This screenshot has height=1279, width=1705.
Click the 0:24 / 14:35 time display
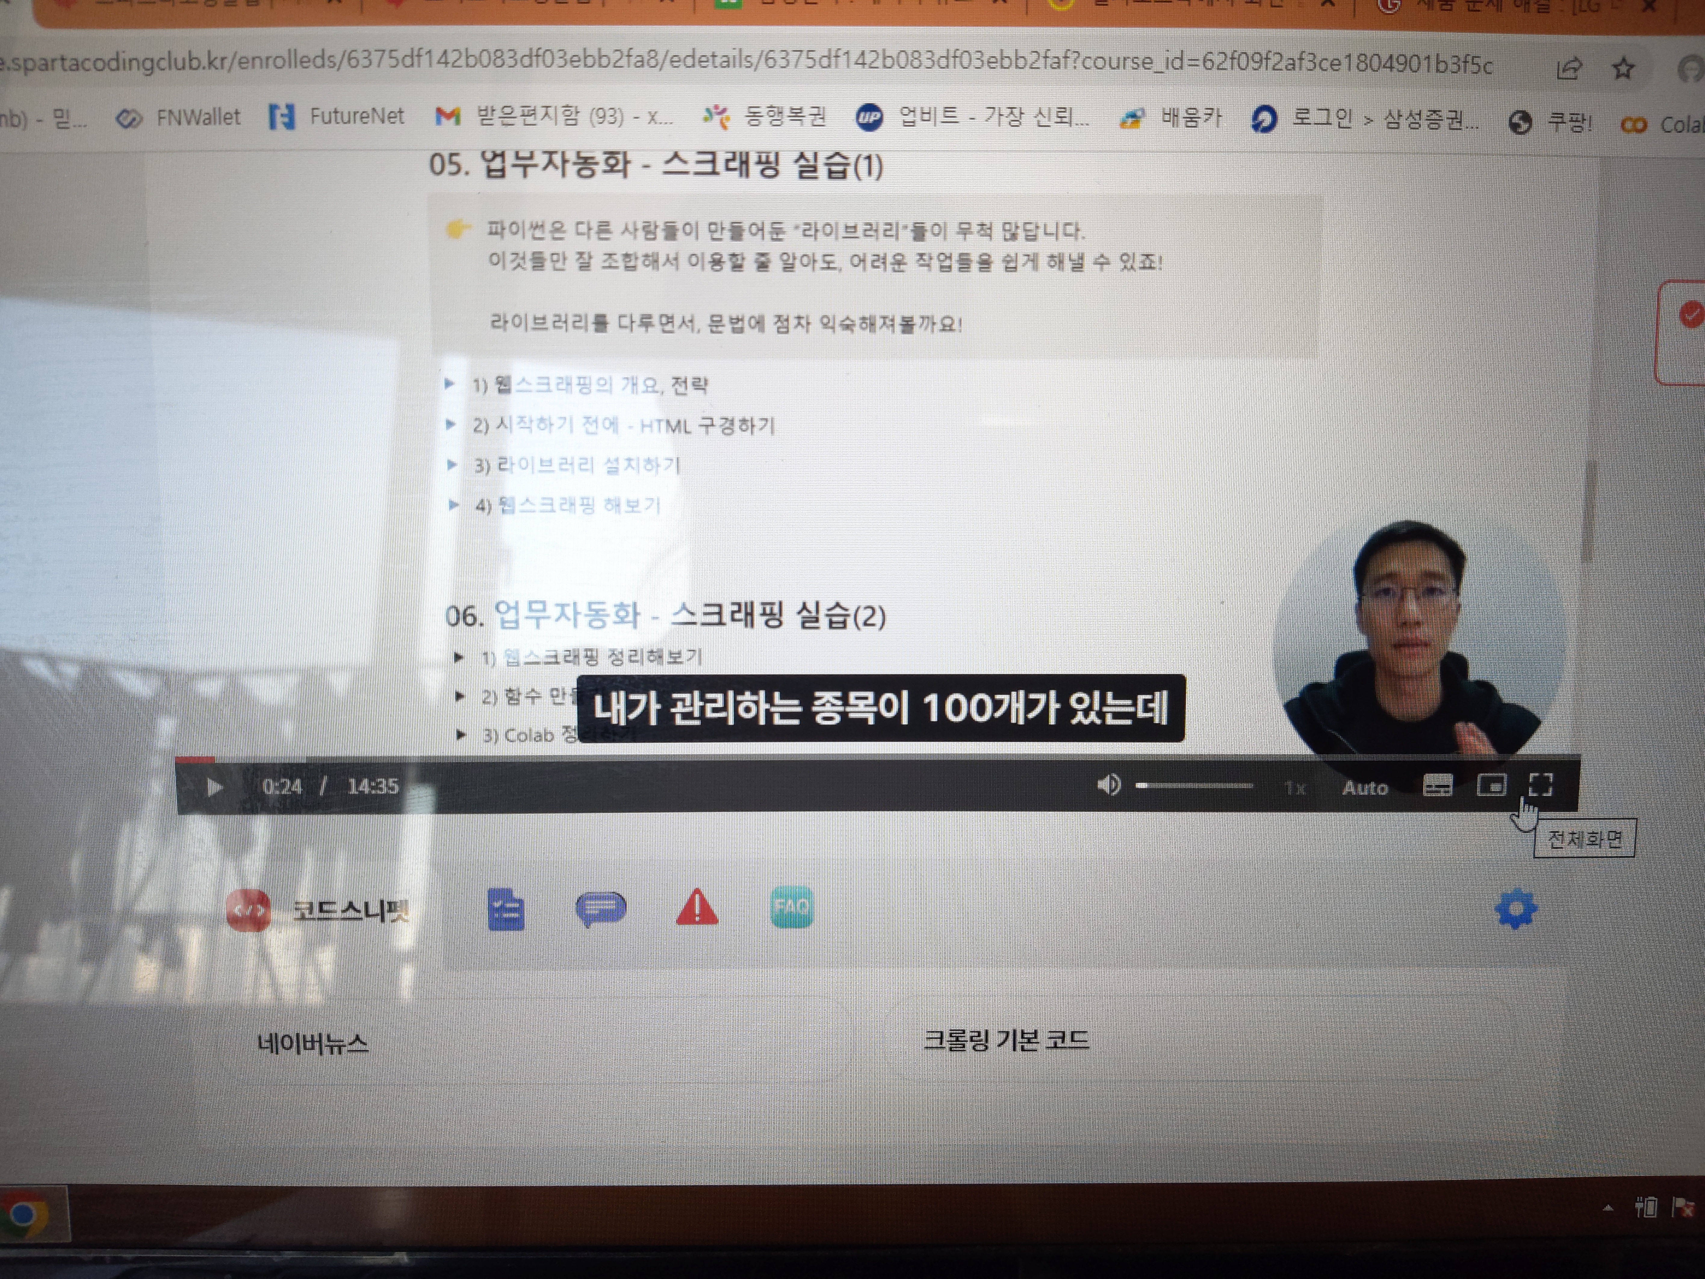330,786
